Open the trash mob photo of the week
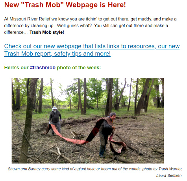This screenshot has height=181, width=187. pos(88,120)
